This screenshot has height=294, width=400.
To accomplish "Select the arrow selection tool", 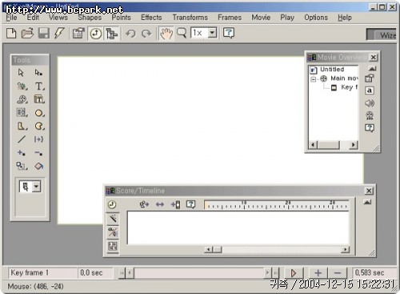I will click(x=22, y=73).
